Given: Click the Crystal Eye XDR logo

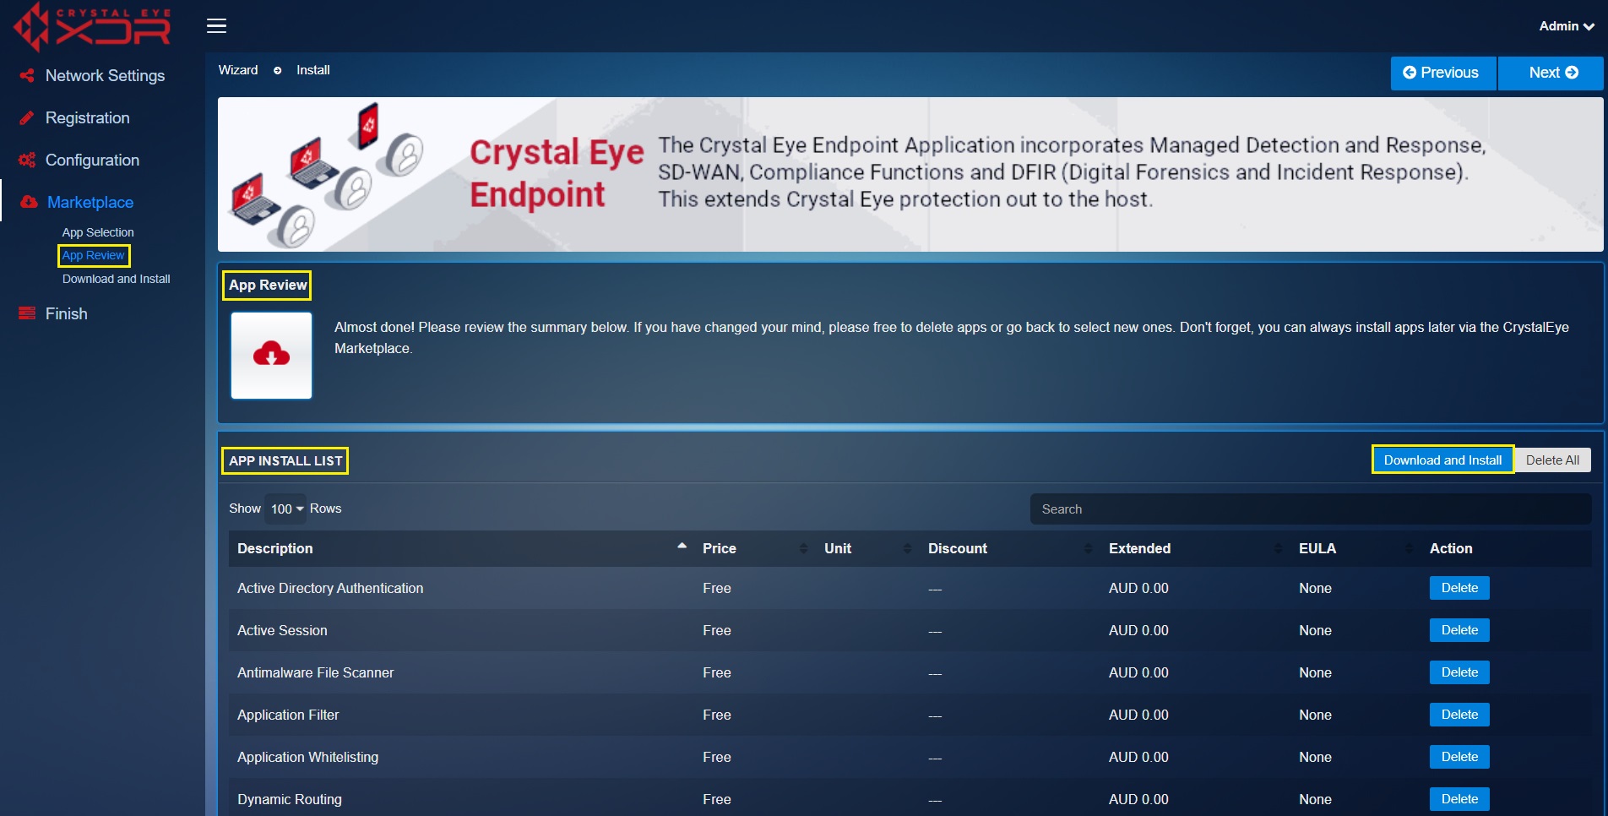Looking at the screenshot, I should click(92, 27).
